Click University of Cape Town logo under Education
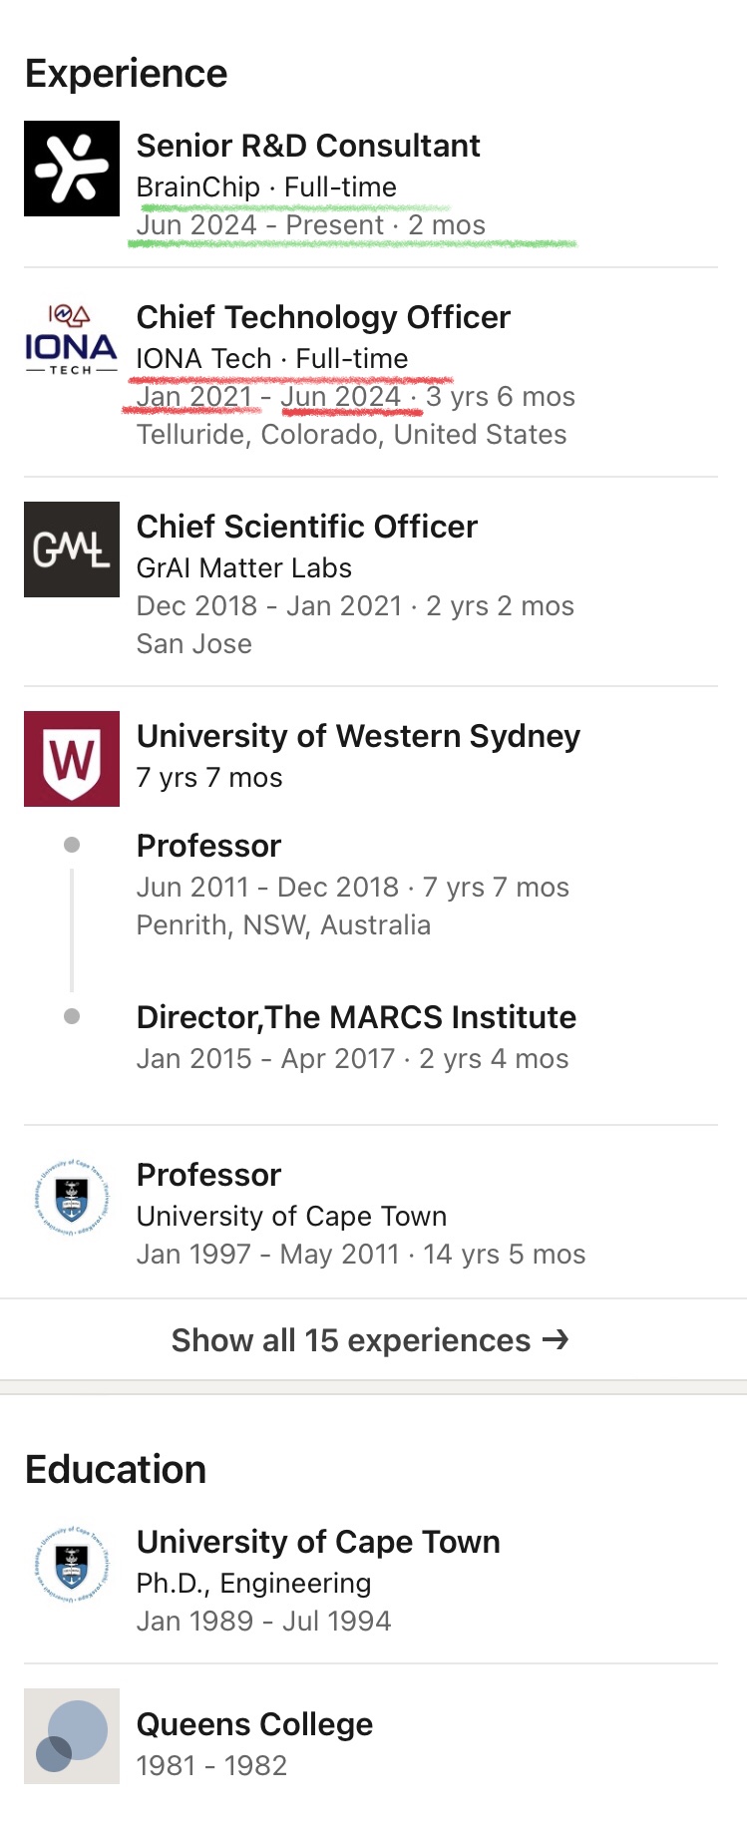 pyautogui.click(x=72, y=1565)
